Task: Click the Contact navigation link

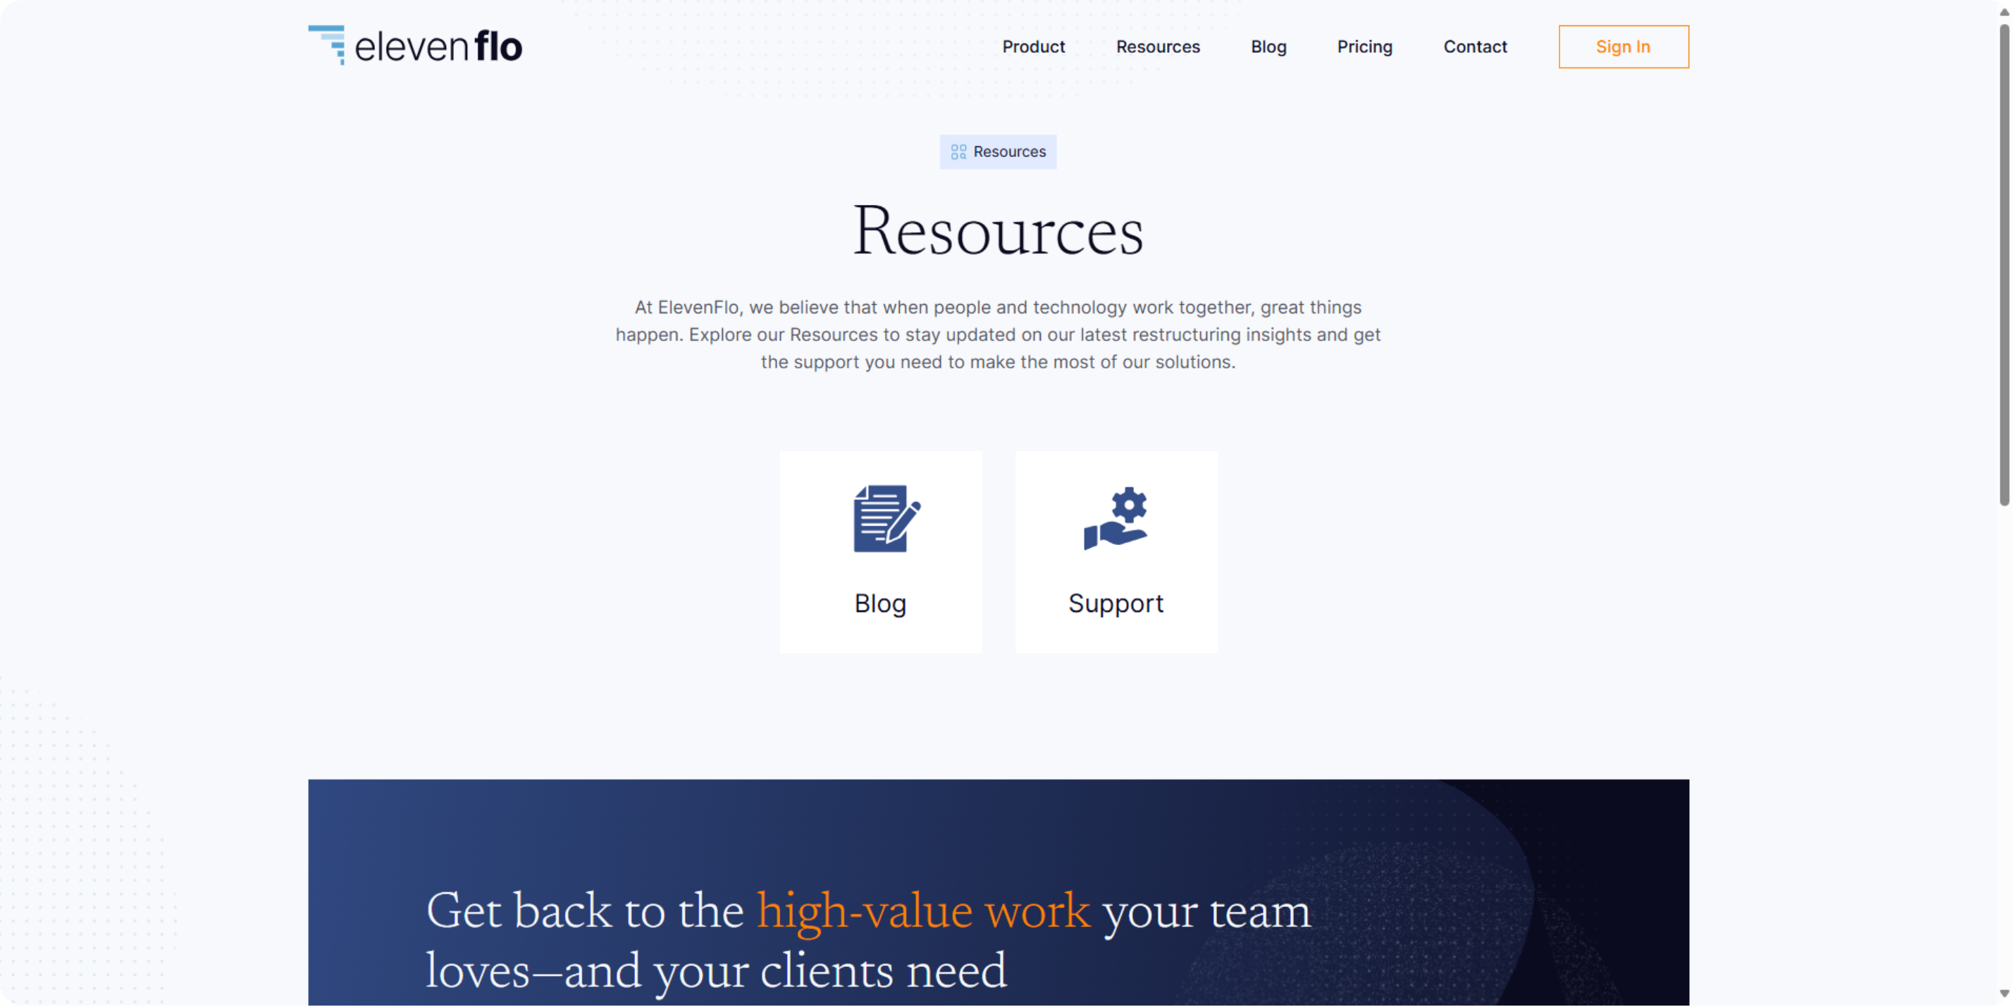Action: (x=1474, y=46)
